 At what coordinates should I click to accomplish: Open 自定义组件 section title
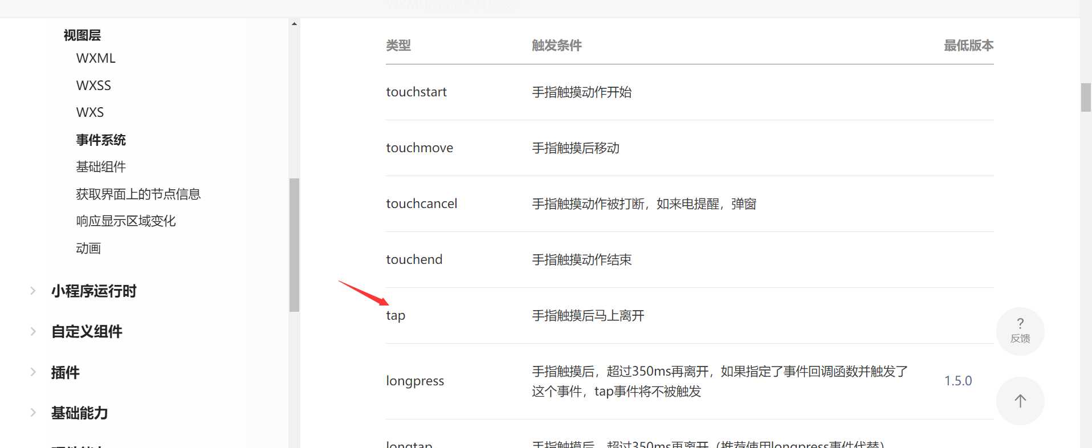pos(87,332)
